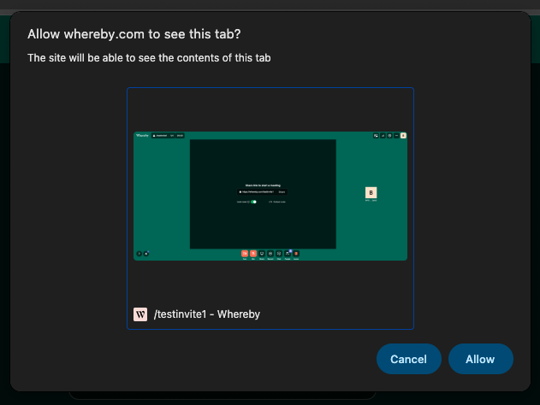Click the meeting link field in the preview
This screenshot has height=405, width=540.
tap(257, 192)
